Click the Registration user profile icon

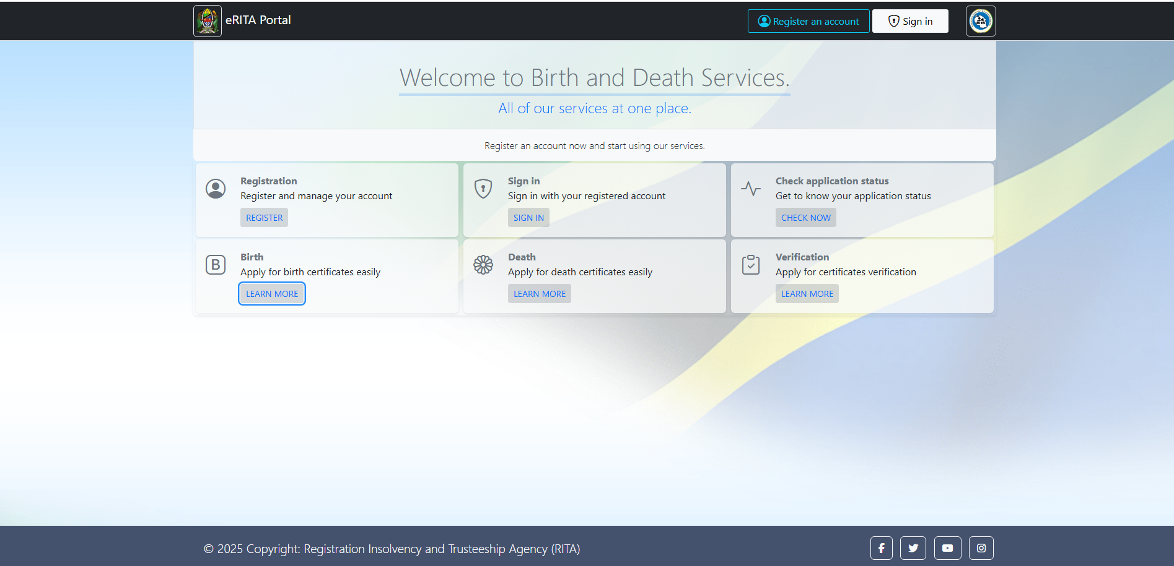[x=216, y=189]
